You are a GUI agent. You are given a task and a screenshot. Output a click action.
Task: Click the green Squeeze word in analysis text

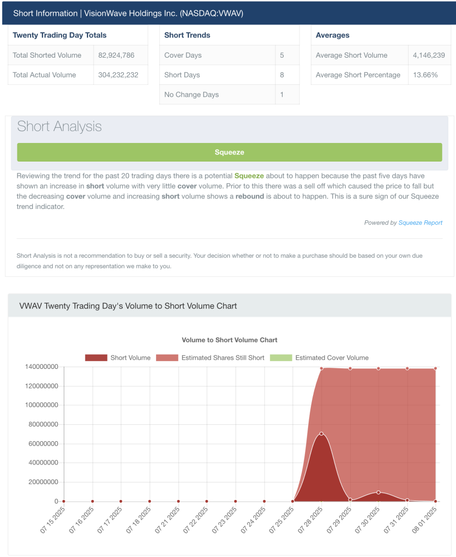click(249, 176)
